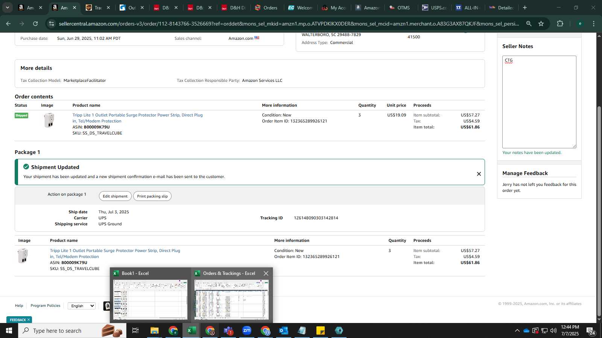This screenshot has width=602, height=338.
Task: Switch to the My Account tab
Action: coord(334,8)
